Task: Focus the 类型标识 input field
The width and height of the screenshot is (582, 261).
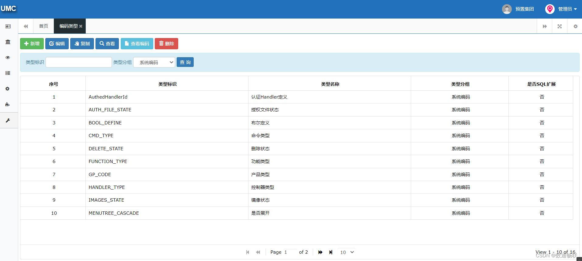Action: click(x=79, y=62)
